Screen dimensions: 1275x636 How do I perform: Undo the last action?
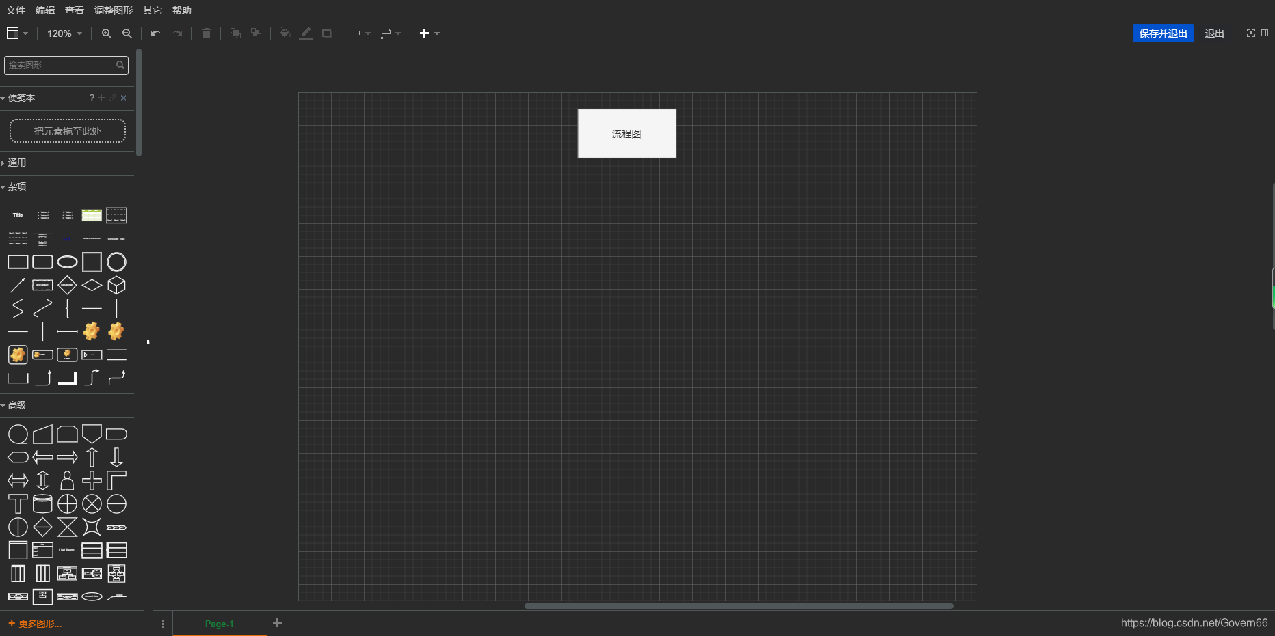[156, 33]
